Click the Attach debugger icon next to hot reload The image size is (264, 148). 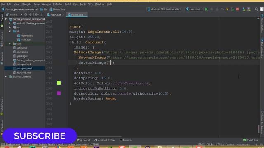(232, 9)
